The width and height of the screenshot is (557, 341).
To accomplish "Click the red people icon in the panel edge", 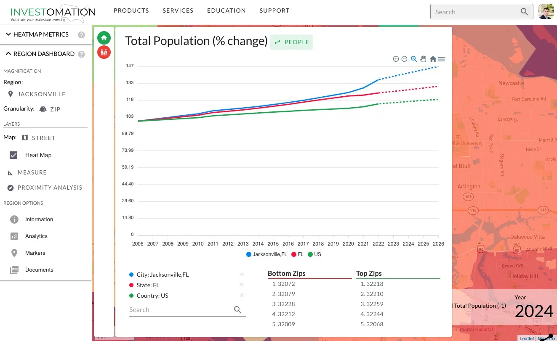I will tap(104, 53).
